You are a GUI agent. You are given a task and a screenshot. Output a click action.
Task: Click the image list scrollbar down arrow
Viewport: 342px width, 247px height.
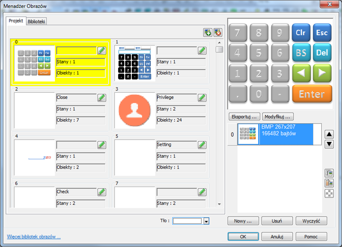click(220, 204)
